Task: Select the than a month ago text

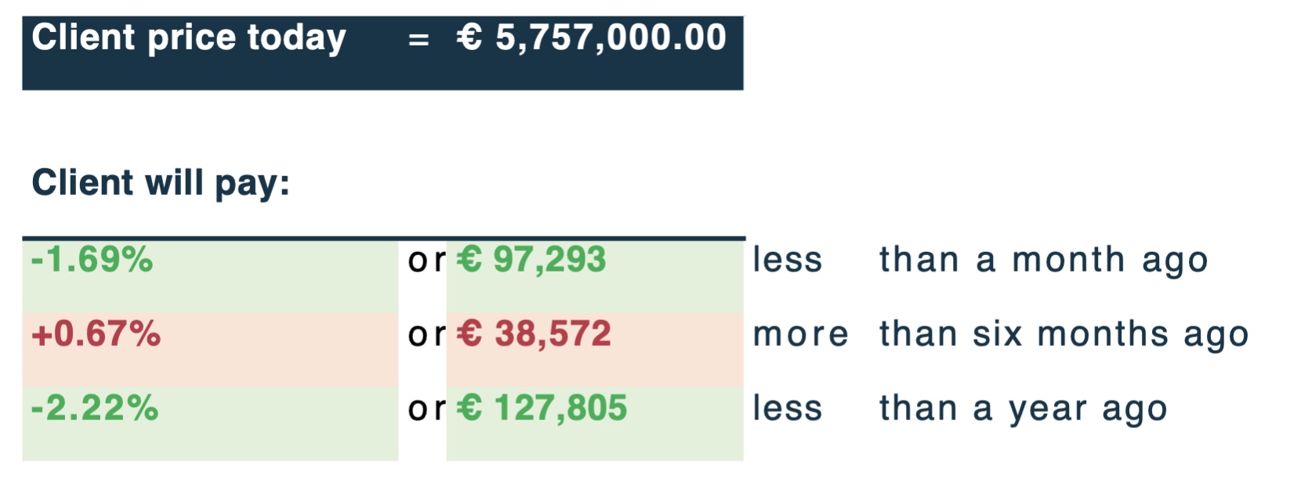Action: 1044,261
